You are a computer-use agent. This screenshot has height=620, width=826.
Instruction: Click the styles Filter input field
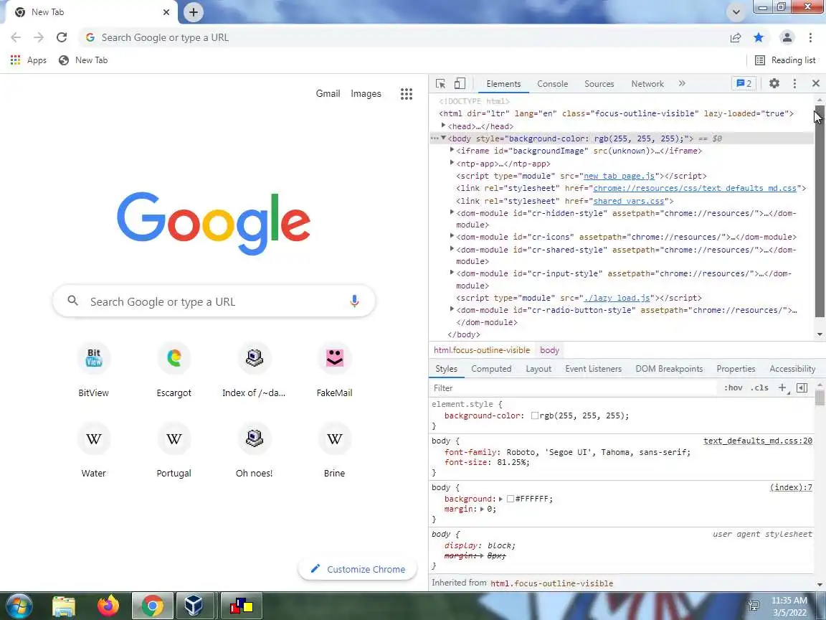574,387
